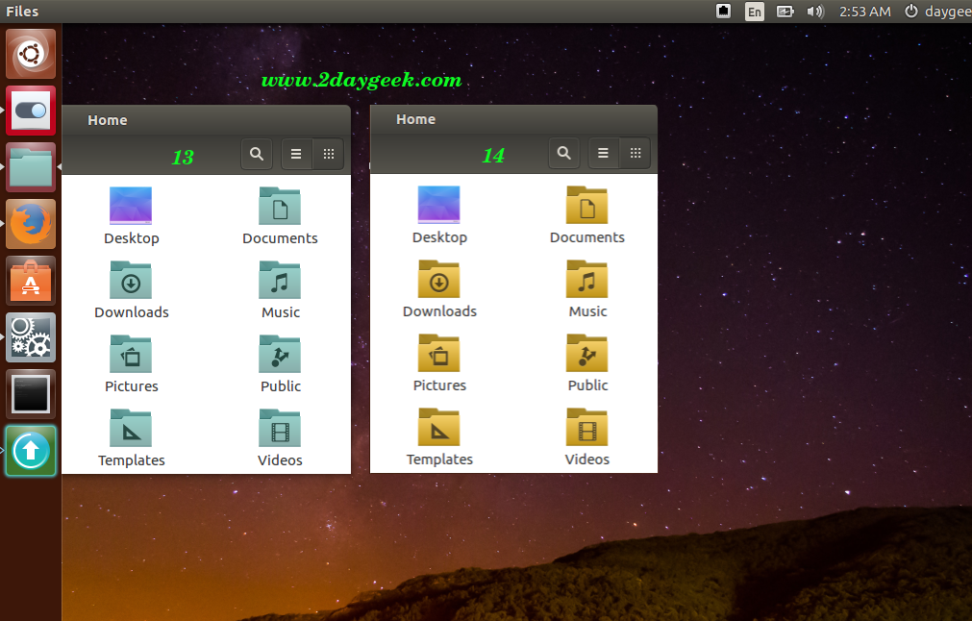972x621 pixels.
Task: Open yellow Videos folder in right window
Action: coord(586,427)
